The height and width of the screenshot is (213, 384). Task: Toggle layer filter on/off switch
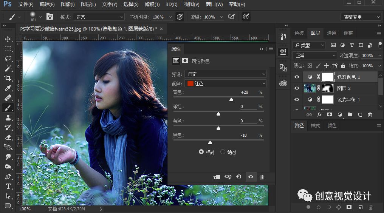[380, 45]
